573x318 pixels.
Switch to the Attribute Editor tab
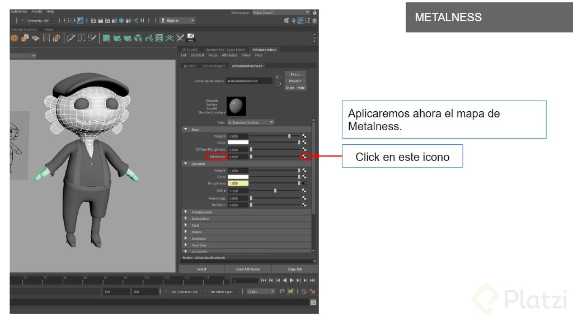pos(264,50)
